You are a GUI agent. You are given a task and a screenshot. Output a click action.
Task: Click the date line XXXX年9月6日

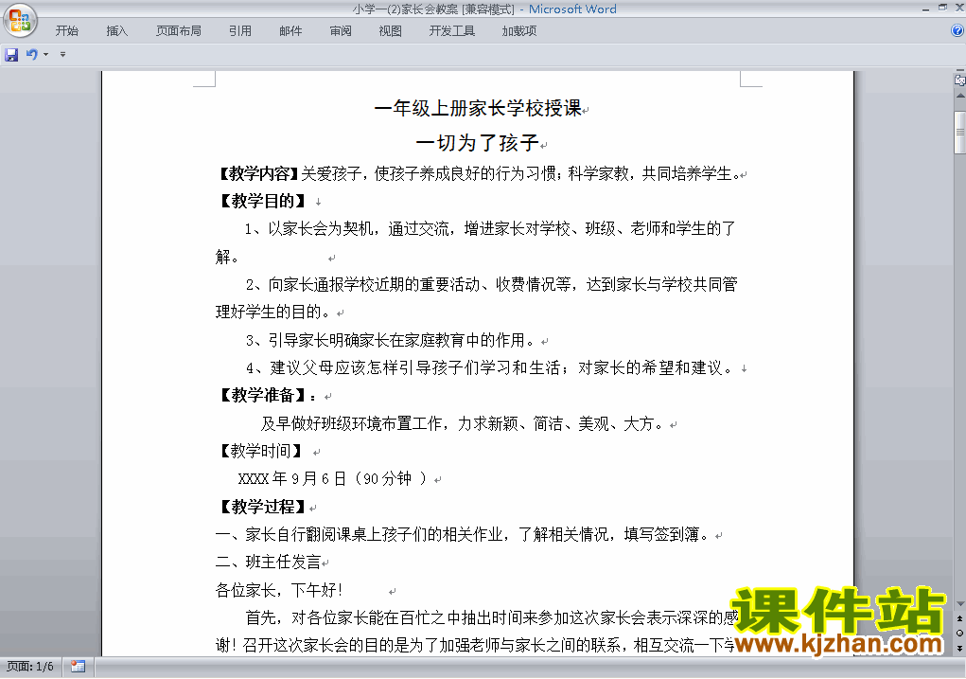click(333, 479)
